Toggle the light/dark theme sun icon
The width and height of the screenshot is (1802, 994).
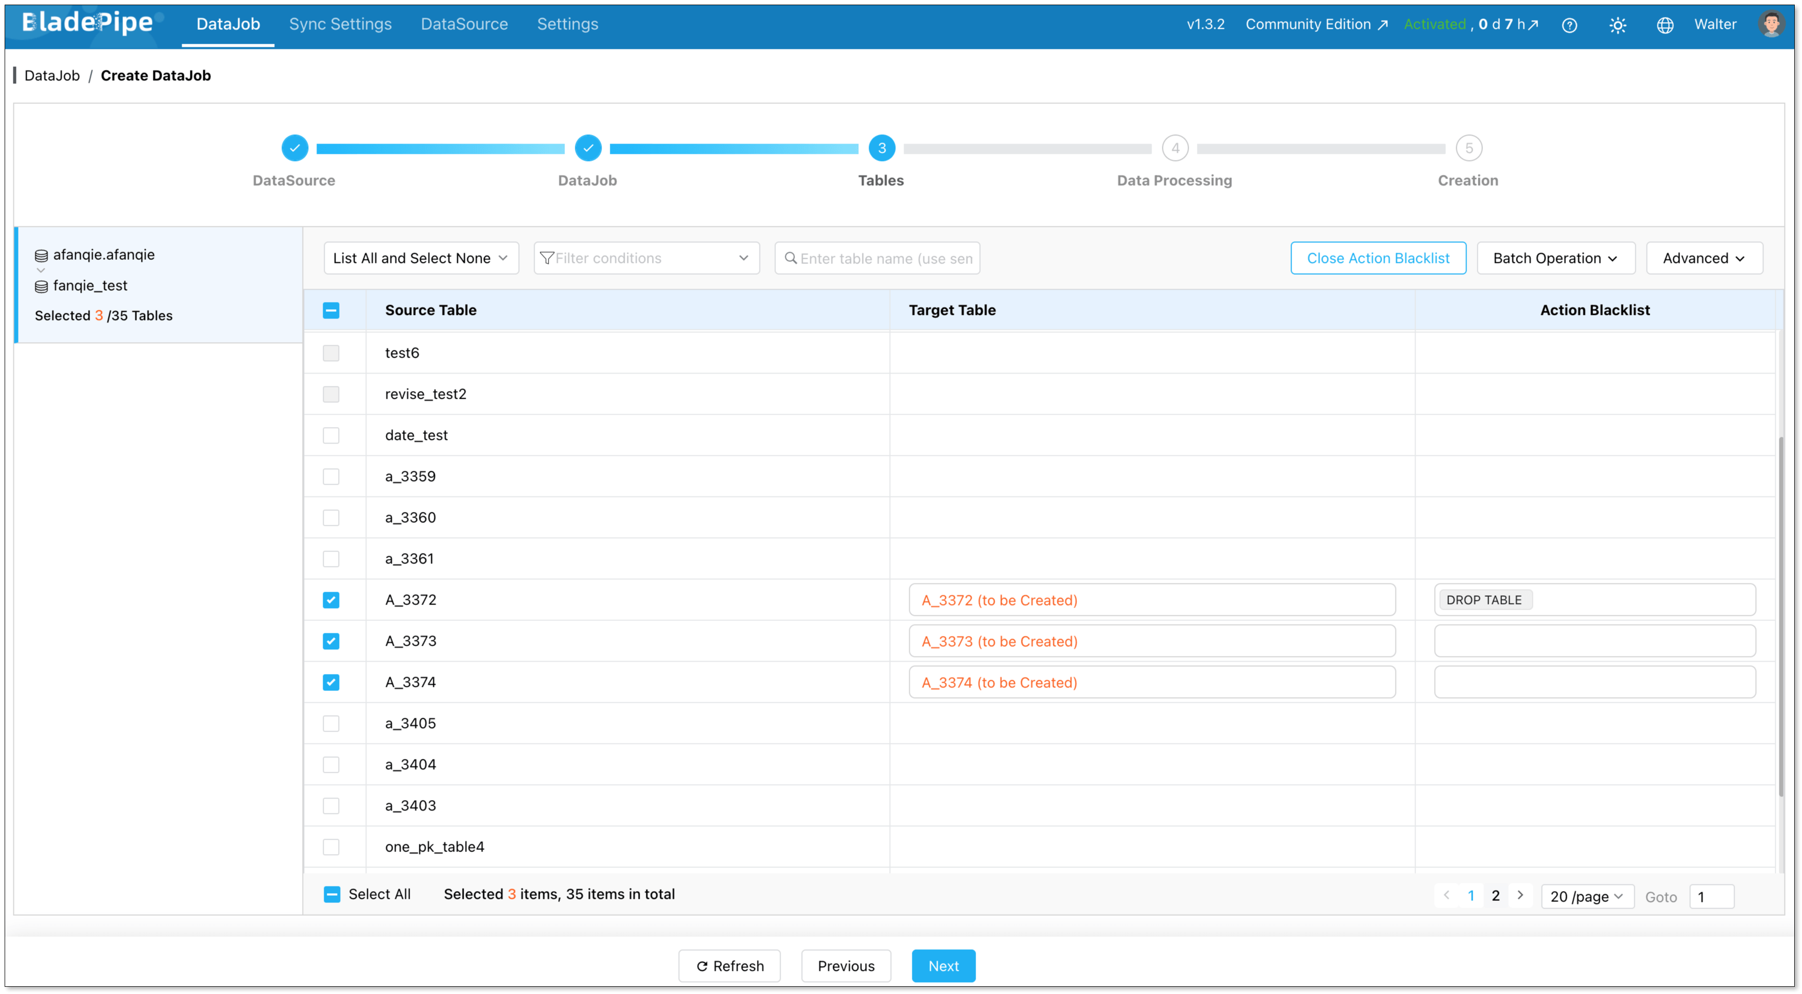1617,25
